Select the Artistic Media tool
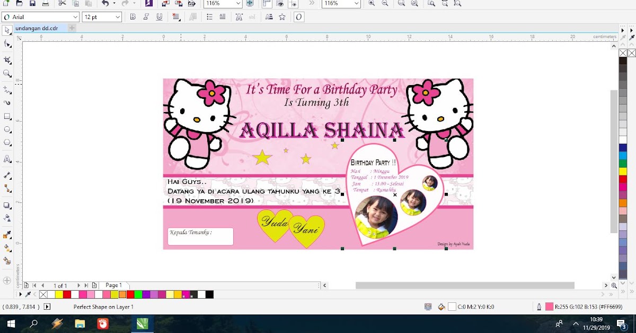 coord(7,103)
